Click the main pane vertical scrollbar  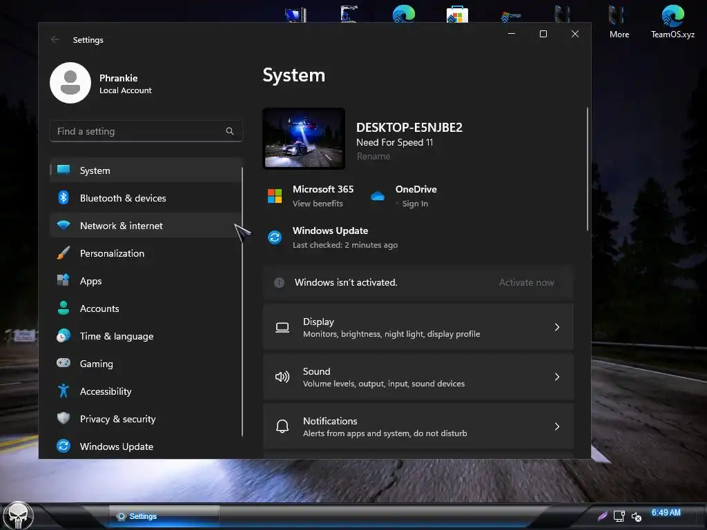(x=587, y=169)
